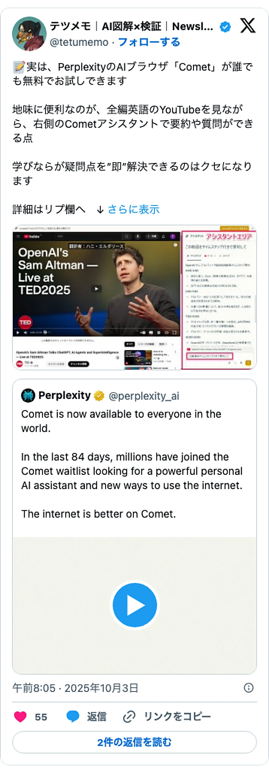
Task: Click テツメモ's profile avatar
Action: pos(31,32)
